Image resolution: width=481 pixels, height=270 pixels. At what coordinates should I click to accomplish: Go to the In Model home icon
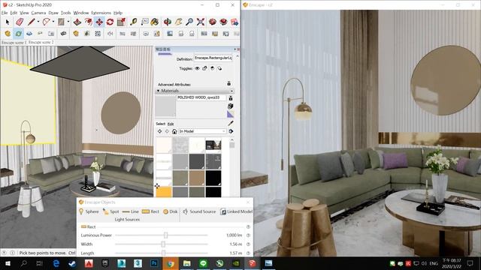tap(174, 131)
